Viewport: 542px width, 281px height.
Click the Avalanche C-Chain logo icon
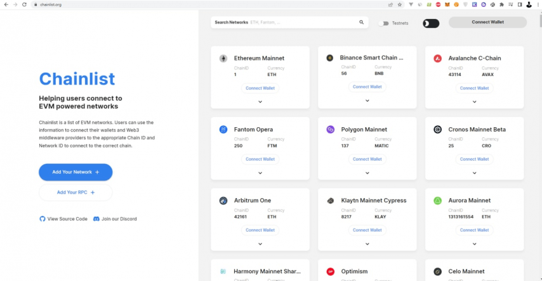(438, 58)
